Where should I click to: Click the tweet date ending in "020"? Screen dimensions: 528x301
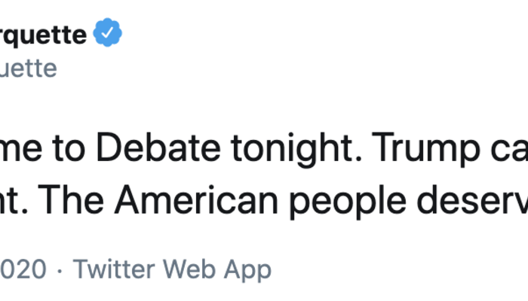point(24,269)
